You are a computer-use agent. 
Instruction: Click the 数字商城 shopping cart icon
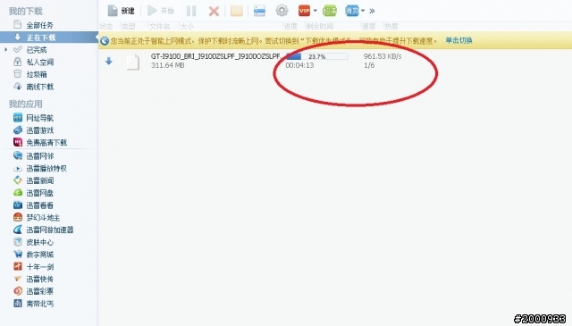pos(18,255)
